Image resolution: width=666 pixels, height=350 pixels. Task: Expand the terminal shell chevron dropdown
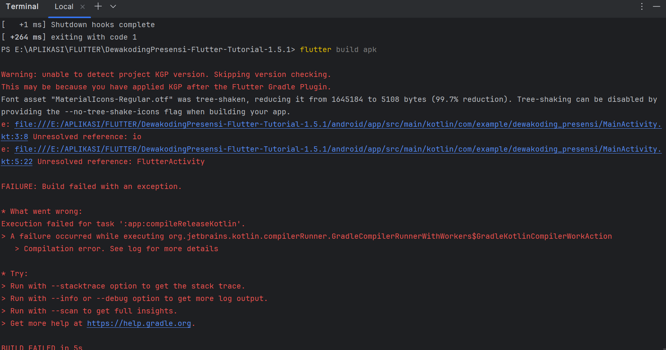(113, 6)
